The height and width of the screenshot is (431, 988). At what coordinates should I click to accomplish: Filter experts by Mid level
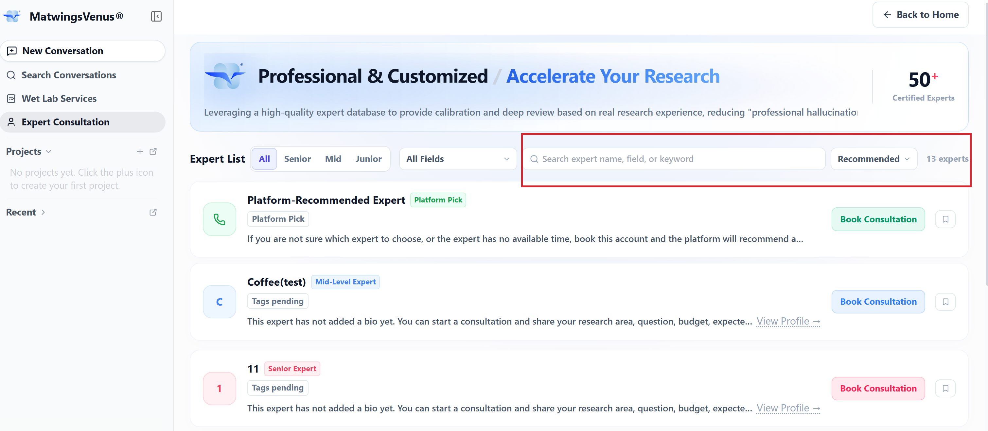333,159
